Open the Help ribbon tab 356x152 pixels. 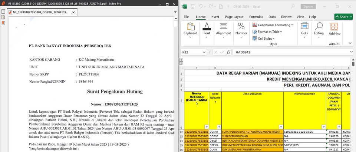(x=312, y=17)
